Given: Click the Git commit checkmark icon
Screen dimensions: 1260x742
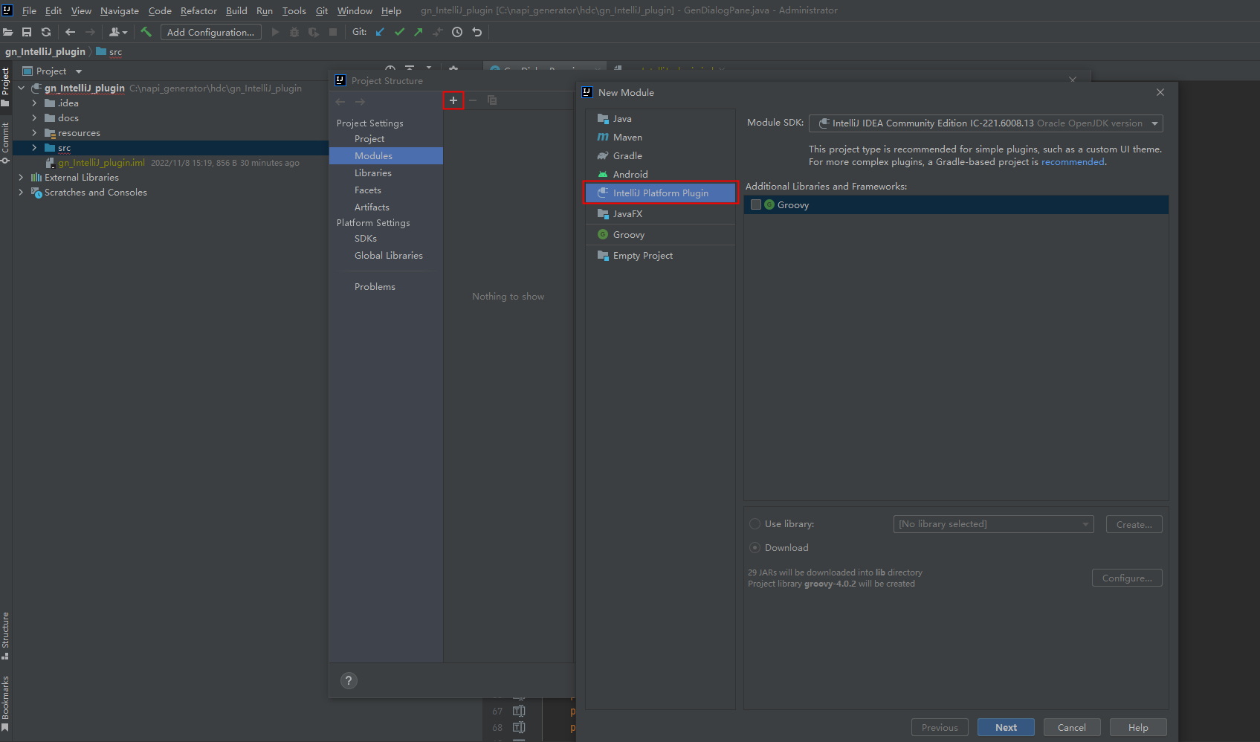Looking at the screenshot, I should 399,32.
